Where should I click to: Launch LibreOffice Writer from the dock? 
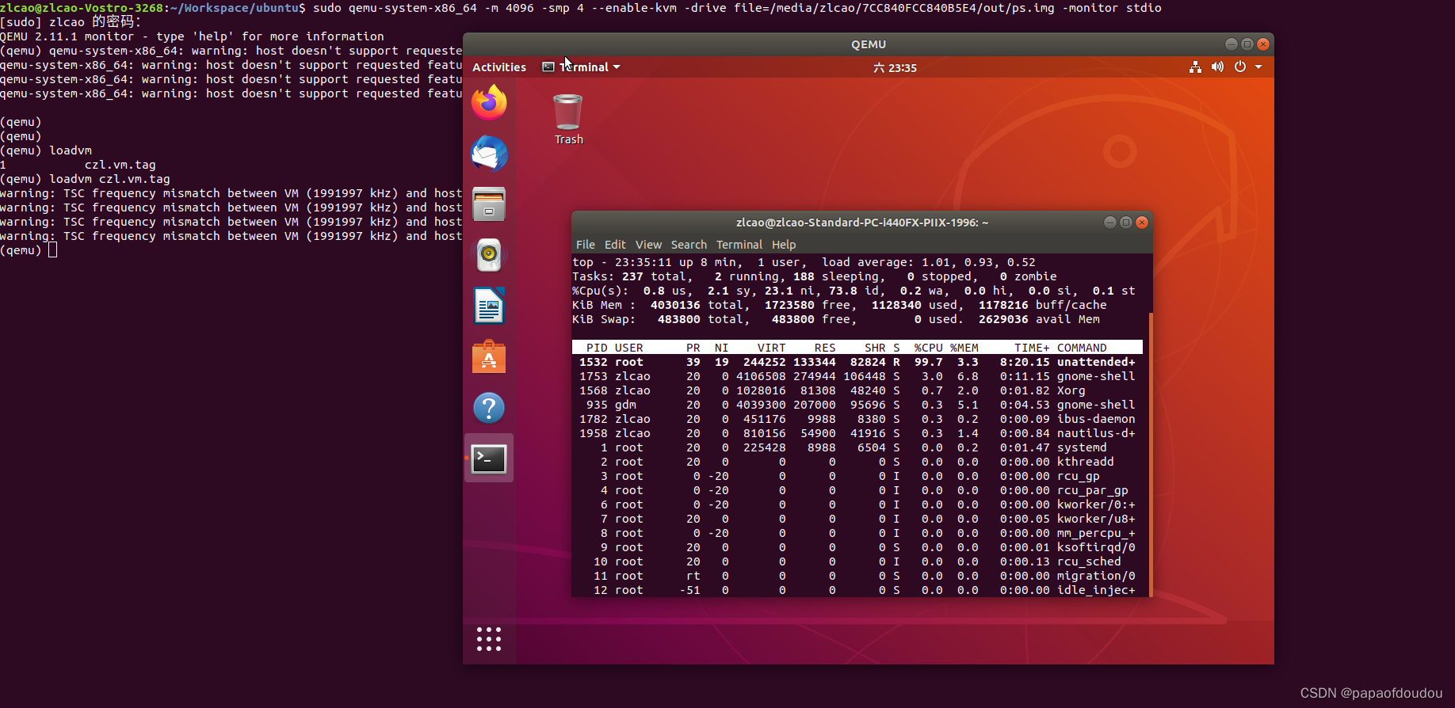click(489, 306)
